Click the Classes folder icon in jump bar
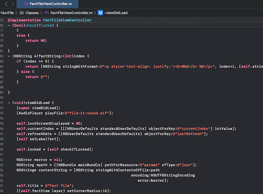Screen dimensions: 263x194 click(22, 13)
